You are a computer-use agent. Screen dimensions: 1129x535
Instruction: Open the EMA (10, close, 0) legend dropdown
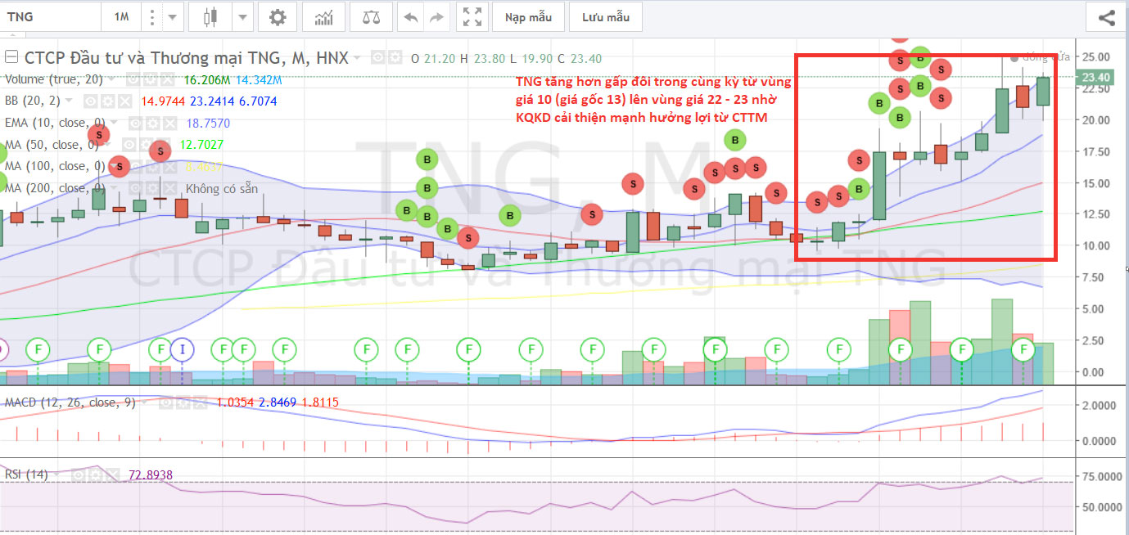click(x=114, y=123)
